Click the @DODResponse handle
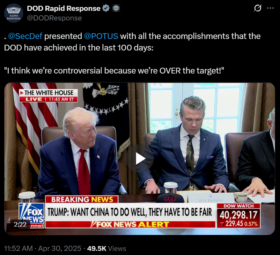The image size is (280, 255). (54, 18)
